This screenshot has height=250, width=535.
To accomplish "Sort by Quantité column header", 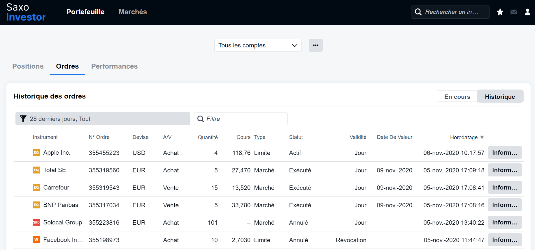I will pyautogui.click(x=208, y=137).
